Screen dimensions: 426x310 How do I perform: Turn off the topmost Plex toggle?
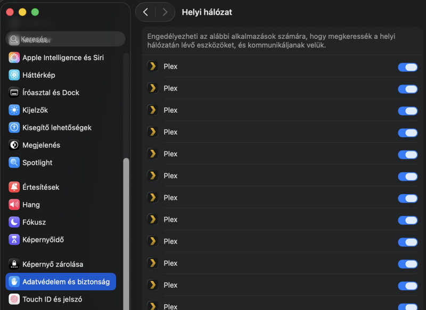pos(407,67)
